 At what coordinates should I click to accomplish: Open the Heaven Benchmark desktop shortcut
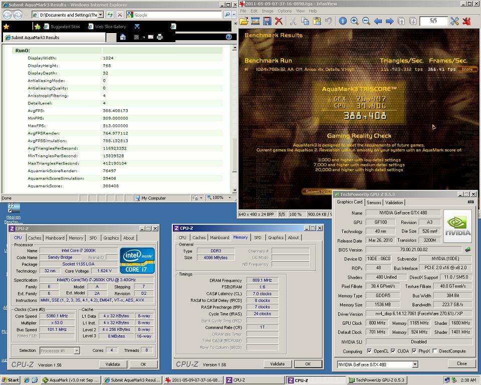pyautogui.click(x=13, y=214)
